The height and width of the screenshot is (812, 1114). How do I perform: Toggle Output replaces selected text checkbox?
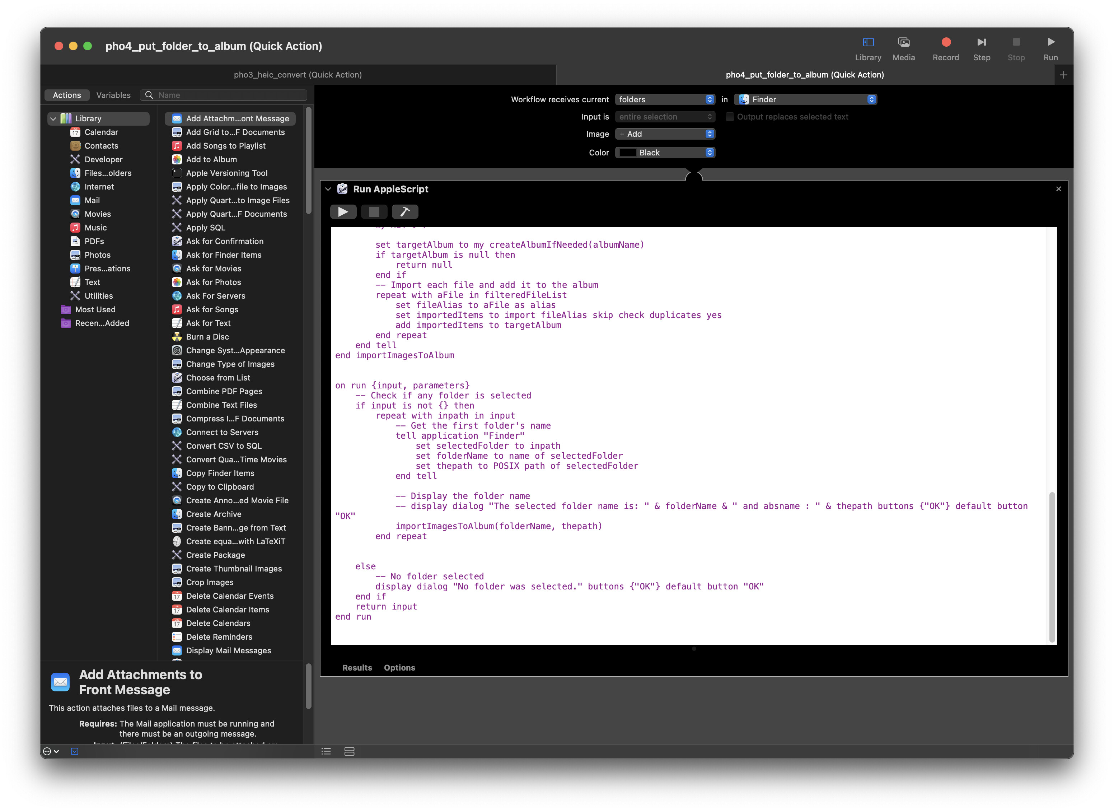pos(730,117)
